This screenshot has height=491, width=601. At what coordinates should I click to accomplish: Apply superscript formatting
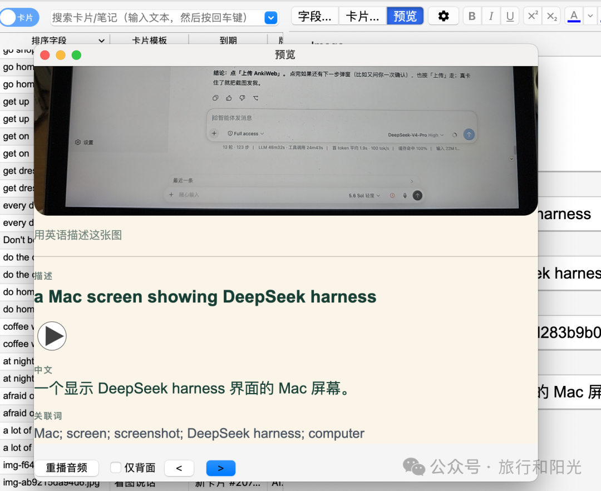(533, 16)
